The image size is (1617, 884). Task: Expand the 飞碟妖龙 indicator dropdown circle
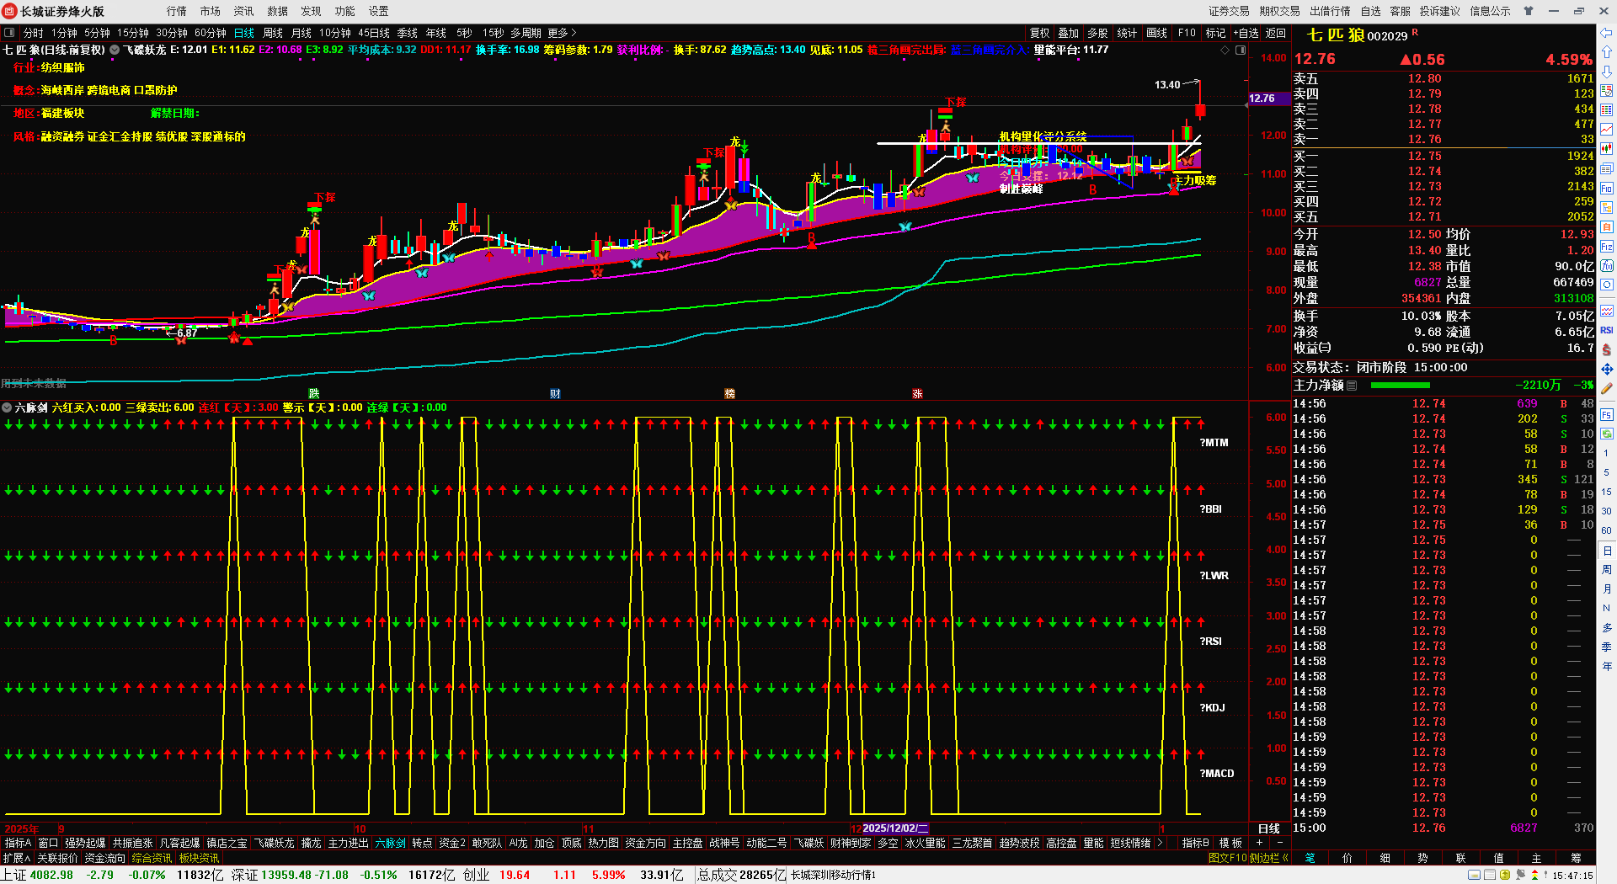pos(115,50)
